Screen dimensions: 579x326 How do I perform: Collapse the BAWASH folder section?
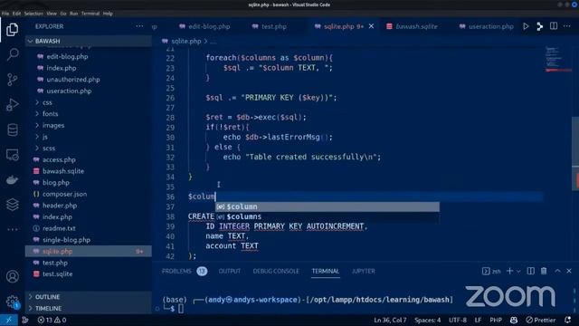89,41
